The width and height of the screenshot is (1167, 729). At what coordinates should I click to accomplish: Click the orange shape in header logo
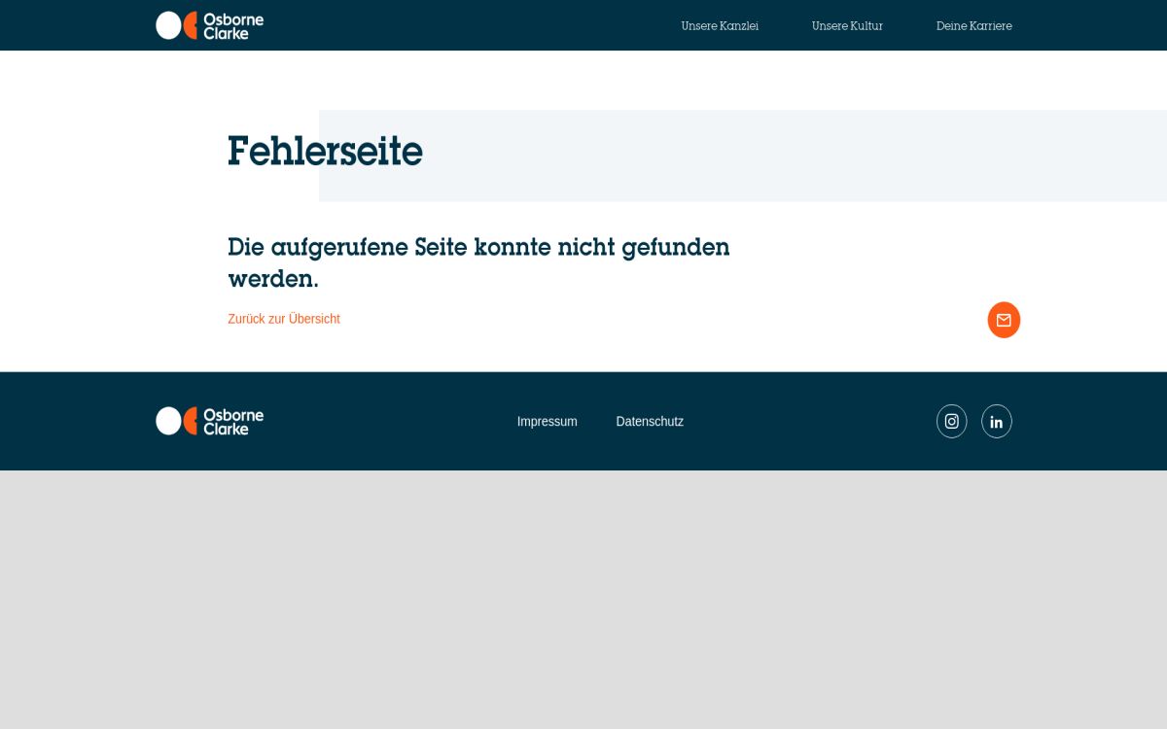tap(192, 25)
